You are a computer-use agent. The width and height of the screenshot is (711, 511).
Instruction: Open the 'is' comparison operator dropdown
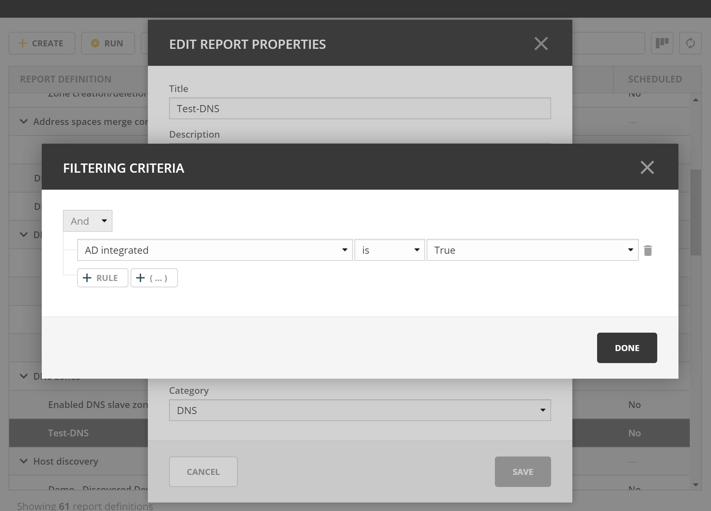click(x=389, y=250)
